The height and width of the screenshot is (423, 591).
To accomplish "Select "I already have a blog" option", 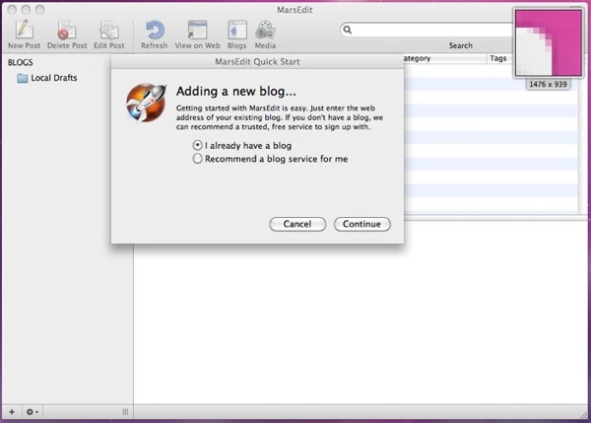I will pos(242,145).
